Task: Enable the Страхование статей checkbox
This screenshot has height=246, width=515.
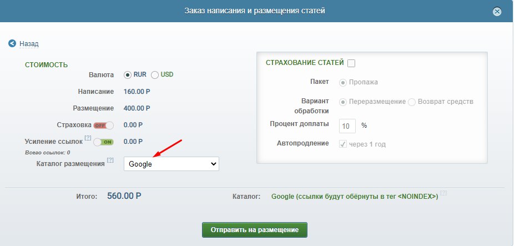Action: [x=351, y=63]
